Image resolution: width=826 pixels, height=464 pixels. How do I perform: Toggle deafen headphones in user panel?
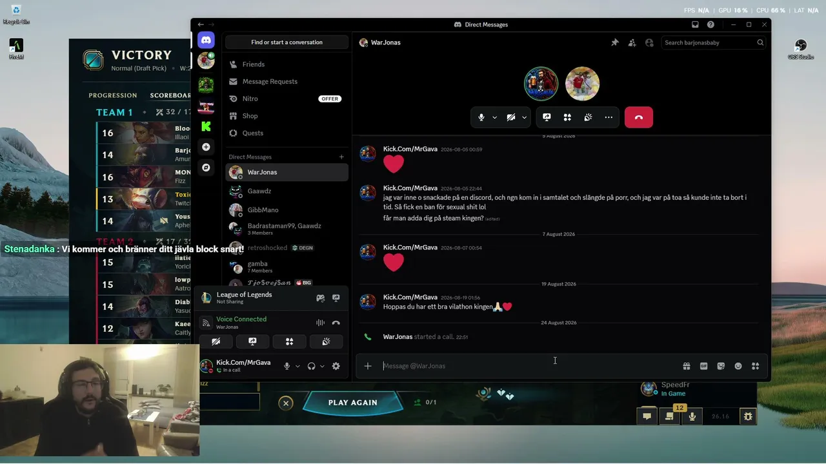pos(312,366)
